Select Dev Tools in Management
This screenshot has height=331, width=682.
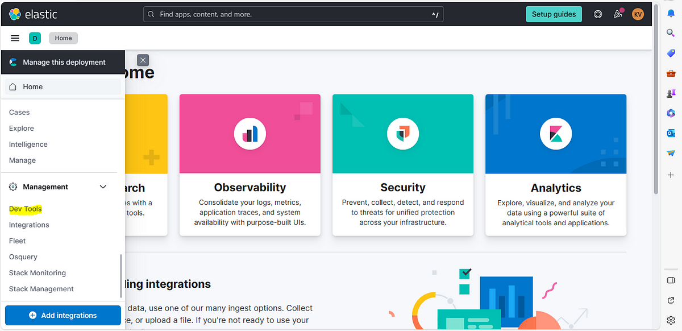coord(26,209)
